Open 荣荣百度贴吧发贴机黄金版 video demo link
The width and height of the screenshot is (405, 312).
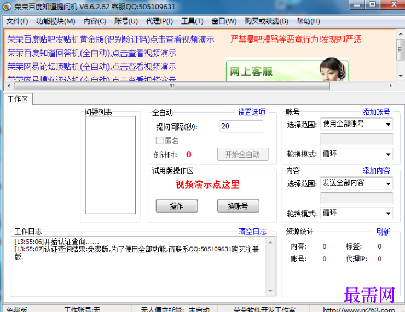pyautogui.click(x=111, y=39)
